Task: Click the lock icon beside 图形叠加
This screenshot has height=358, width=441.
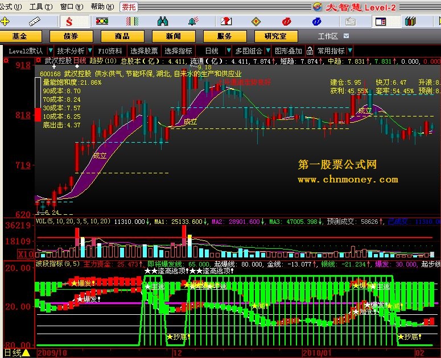Action: click(x=310, y=51)
